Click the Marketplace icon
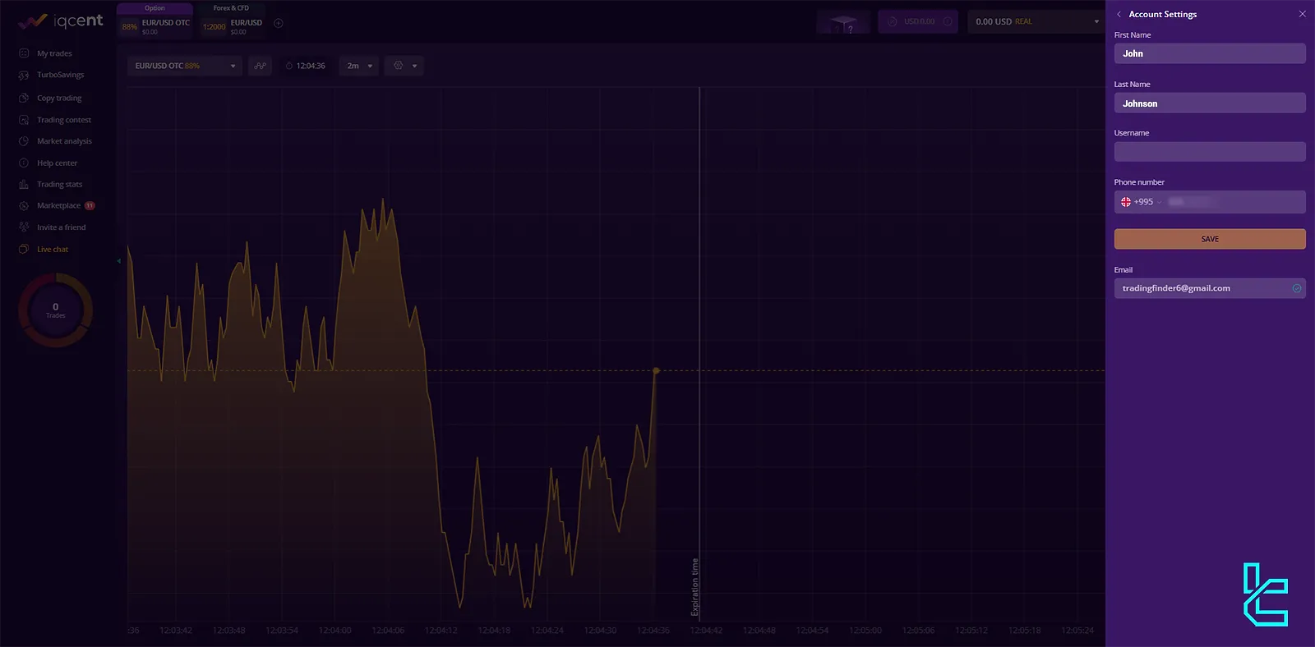This screenshot has height=647, width=1315. click(x=24, y=205)
